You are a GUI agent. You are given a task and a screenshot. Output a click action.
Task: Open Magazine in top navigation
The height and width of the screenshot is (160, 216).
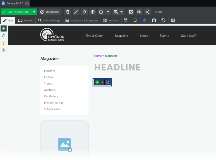tap(121, 36)
